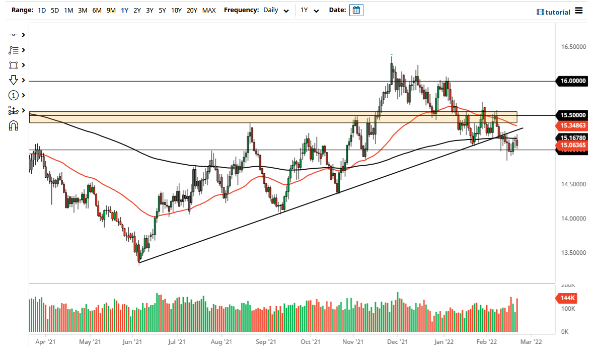
Task: Select the 5D range button
Action: point(55,10)
